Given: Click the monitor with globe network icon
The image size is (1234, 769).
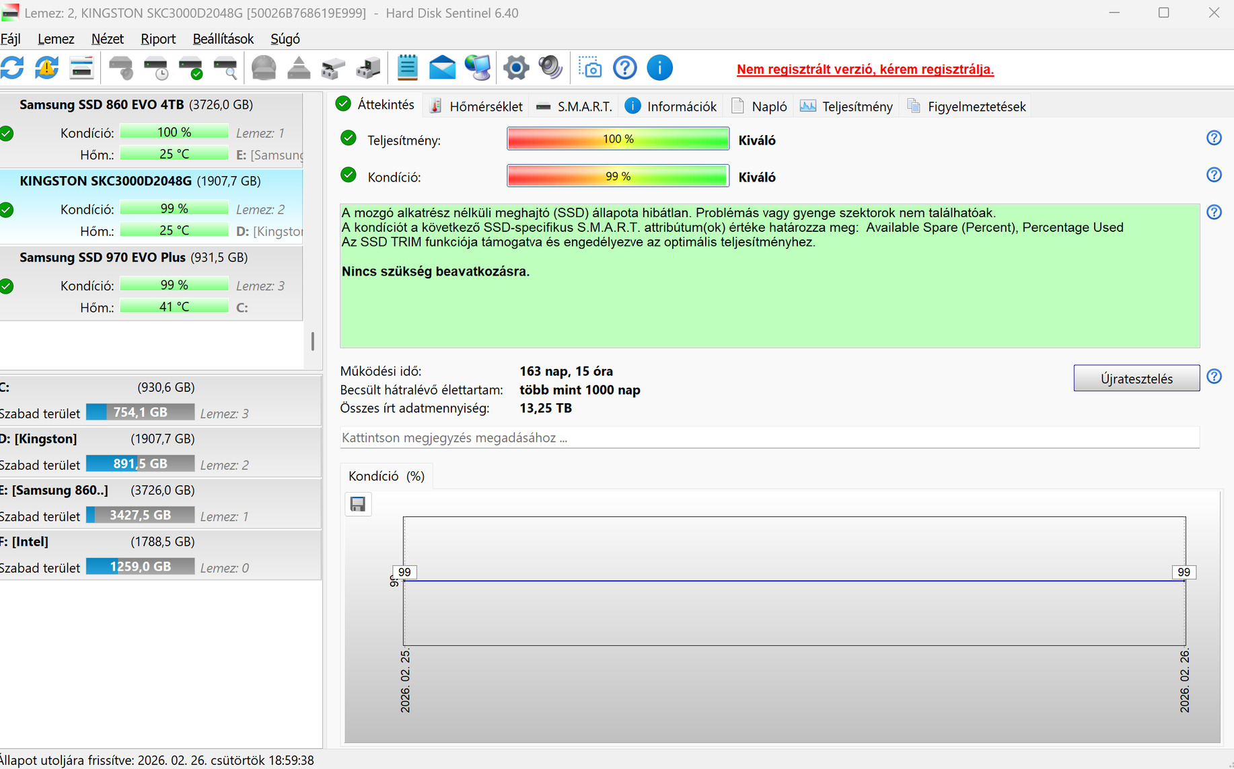Looking at the screenshot, I should click(478, 68).
